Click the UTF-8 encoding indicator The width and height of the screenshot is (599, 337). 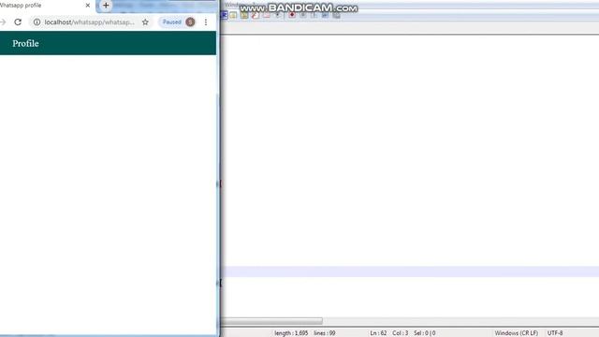tap(555, 333)
